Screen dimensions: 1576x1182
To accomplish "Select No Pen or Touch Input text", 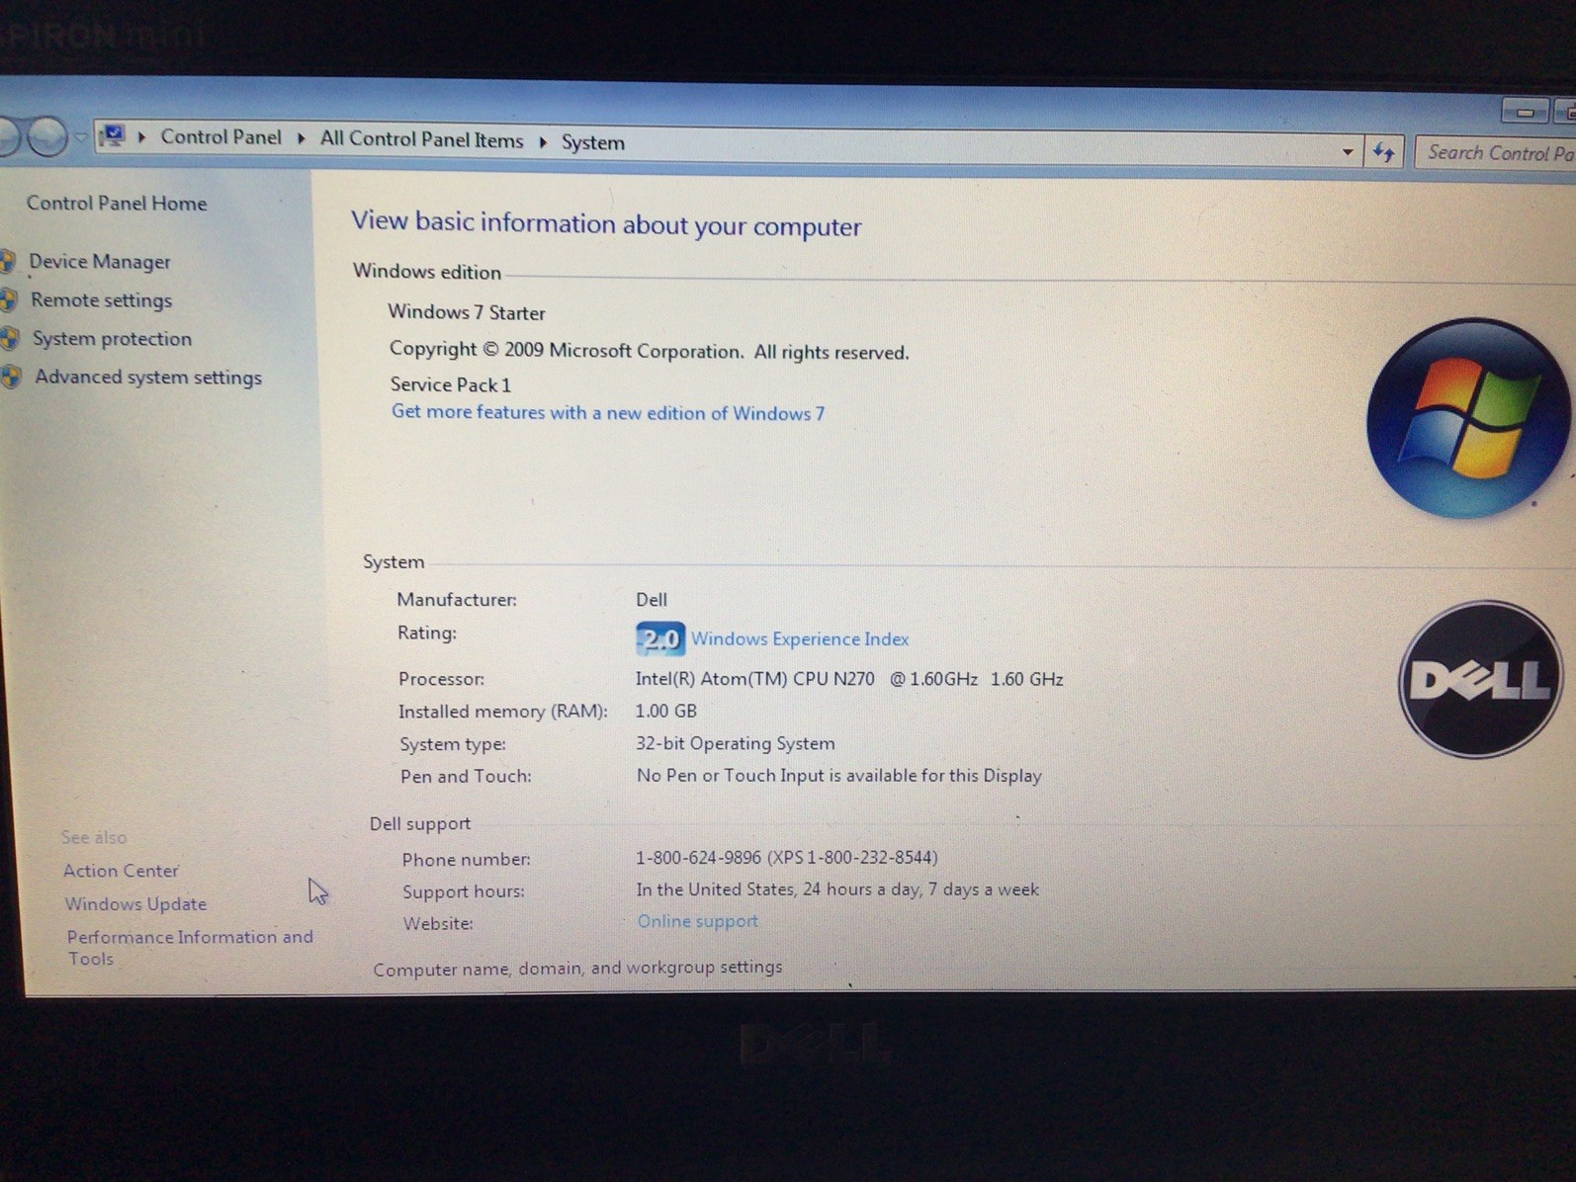I will point(839,776).
